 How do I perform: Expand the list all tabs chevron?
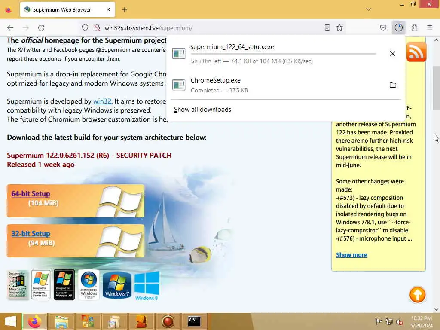(369, 9)
